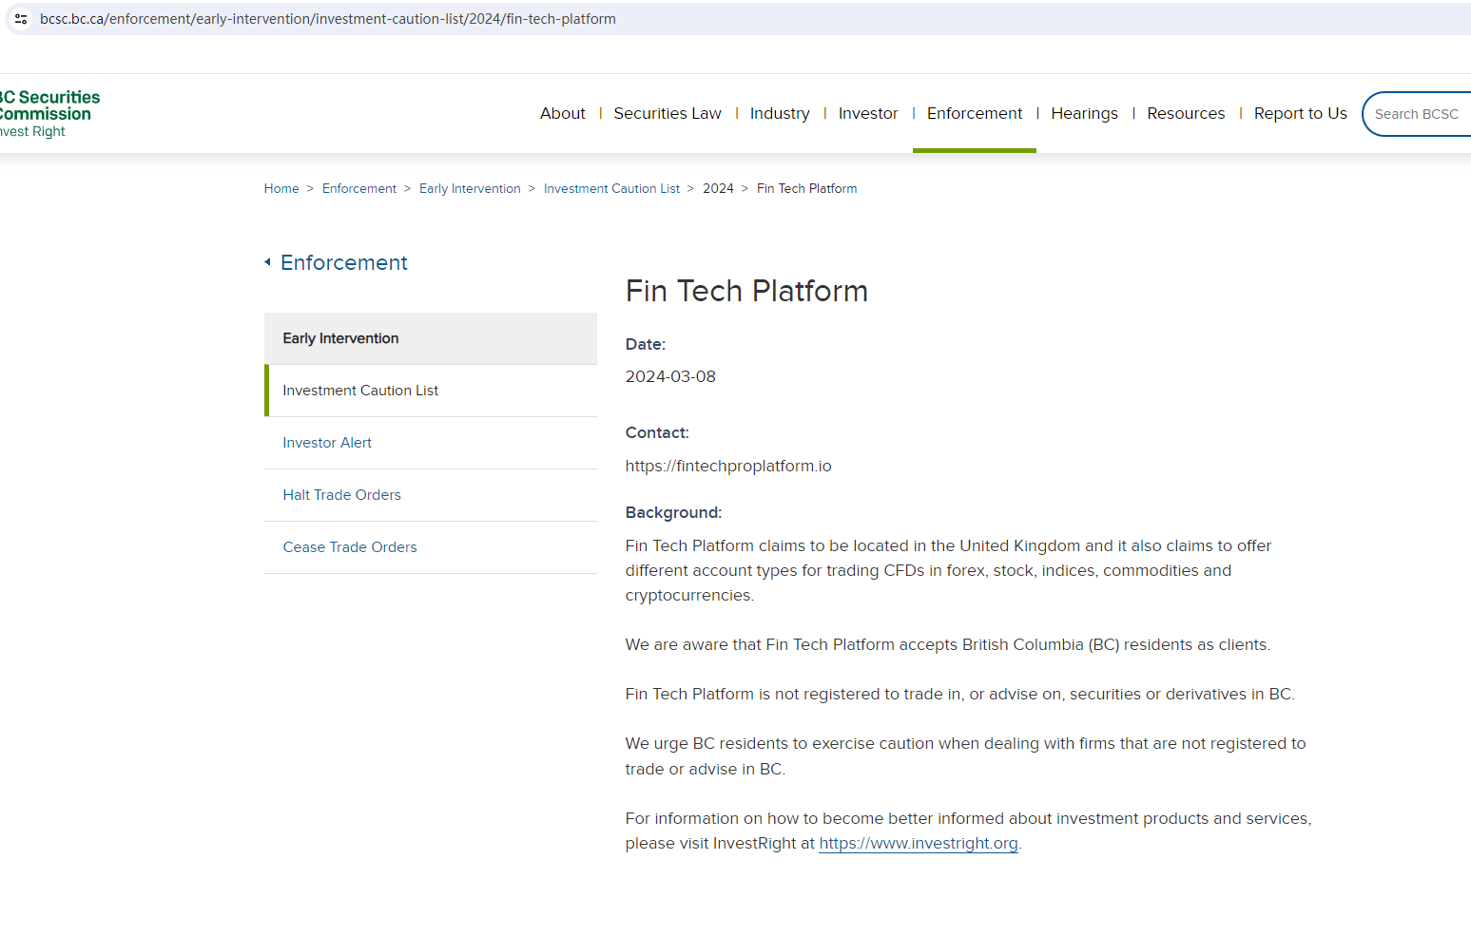
Task: Visit the investright.org hyperlink
Action: [918, 844]
